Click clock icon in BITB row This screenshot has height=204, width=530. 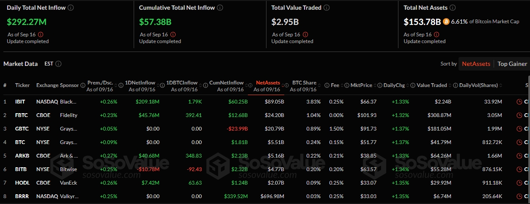(519, 169)
